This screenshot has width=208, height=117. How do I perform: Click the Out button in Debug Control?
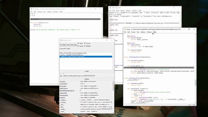(x=71, y=45)
